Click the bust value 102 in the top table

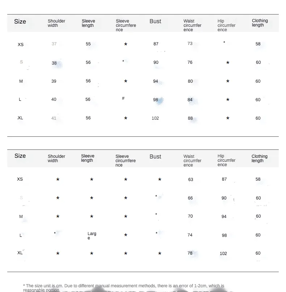point(155,118)
